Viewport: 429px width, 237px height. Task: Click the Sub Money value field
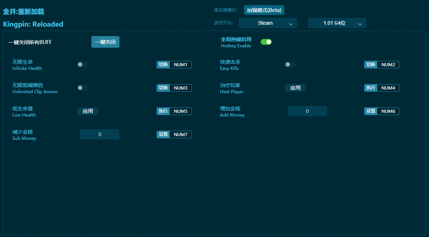coord(99,134)
